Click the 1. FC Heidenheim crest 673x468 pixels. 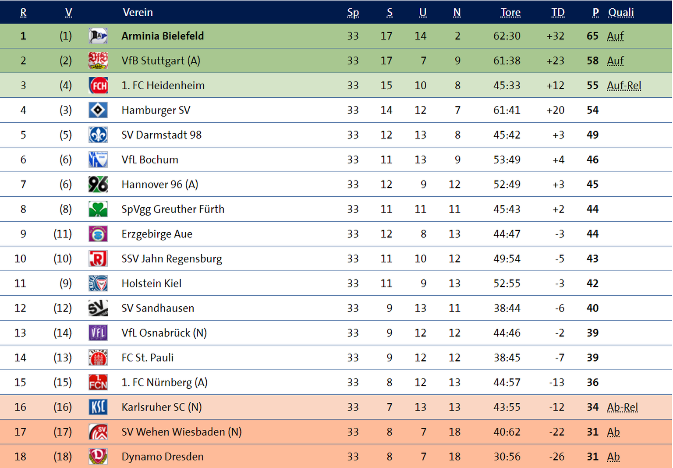[x=98, y=85]
